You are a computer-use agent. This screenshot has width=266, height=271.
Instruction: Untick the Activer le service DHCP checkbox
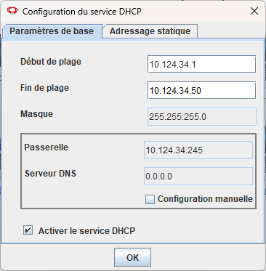[x=28, y=230]
